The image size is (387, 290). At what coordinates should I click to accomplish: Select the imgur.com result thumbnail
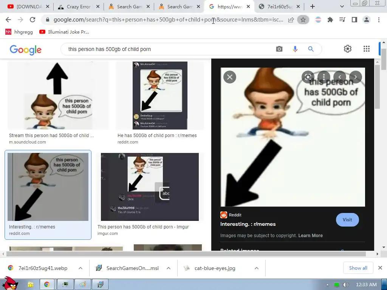(150, 187)
